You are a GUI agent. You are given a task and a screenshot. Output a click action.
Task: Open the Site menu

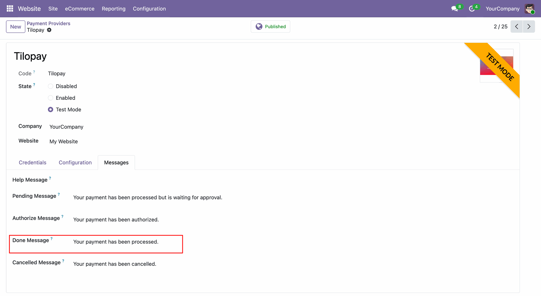pos(53,9)
